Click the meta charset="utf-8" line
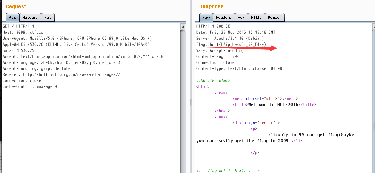 point(265,99)
